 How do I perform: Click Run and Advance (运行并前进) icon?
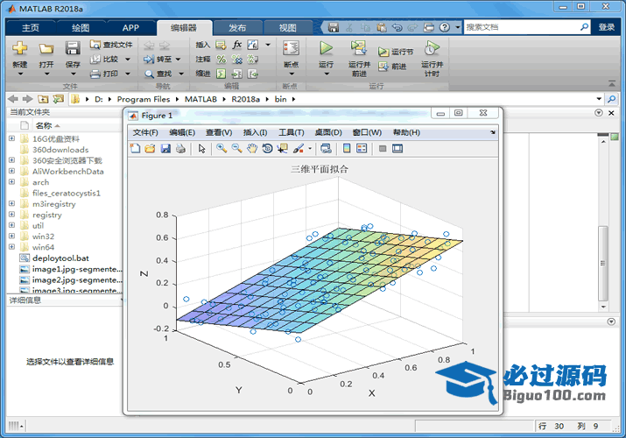[x=359, y=48]
